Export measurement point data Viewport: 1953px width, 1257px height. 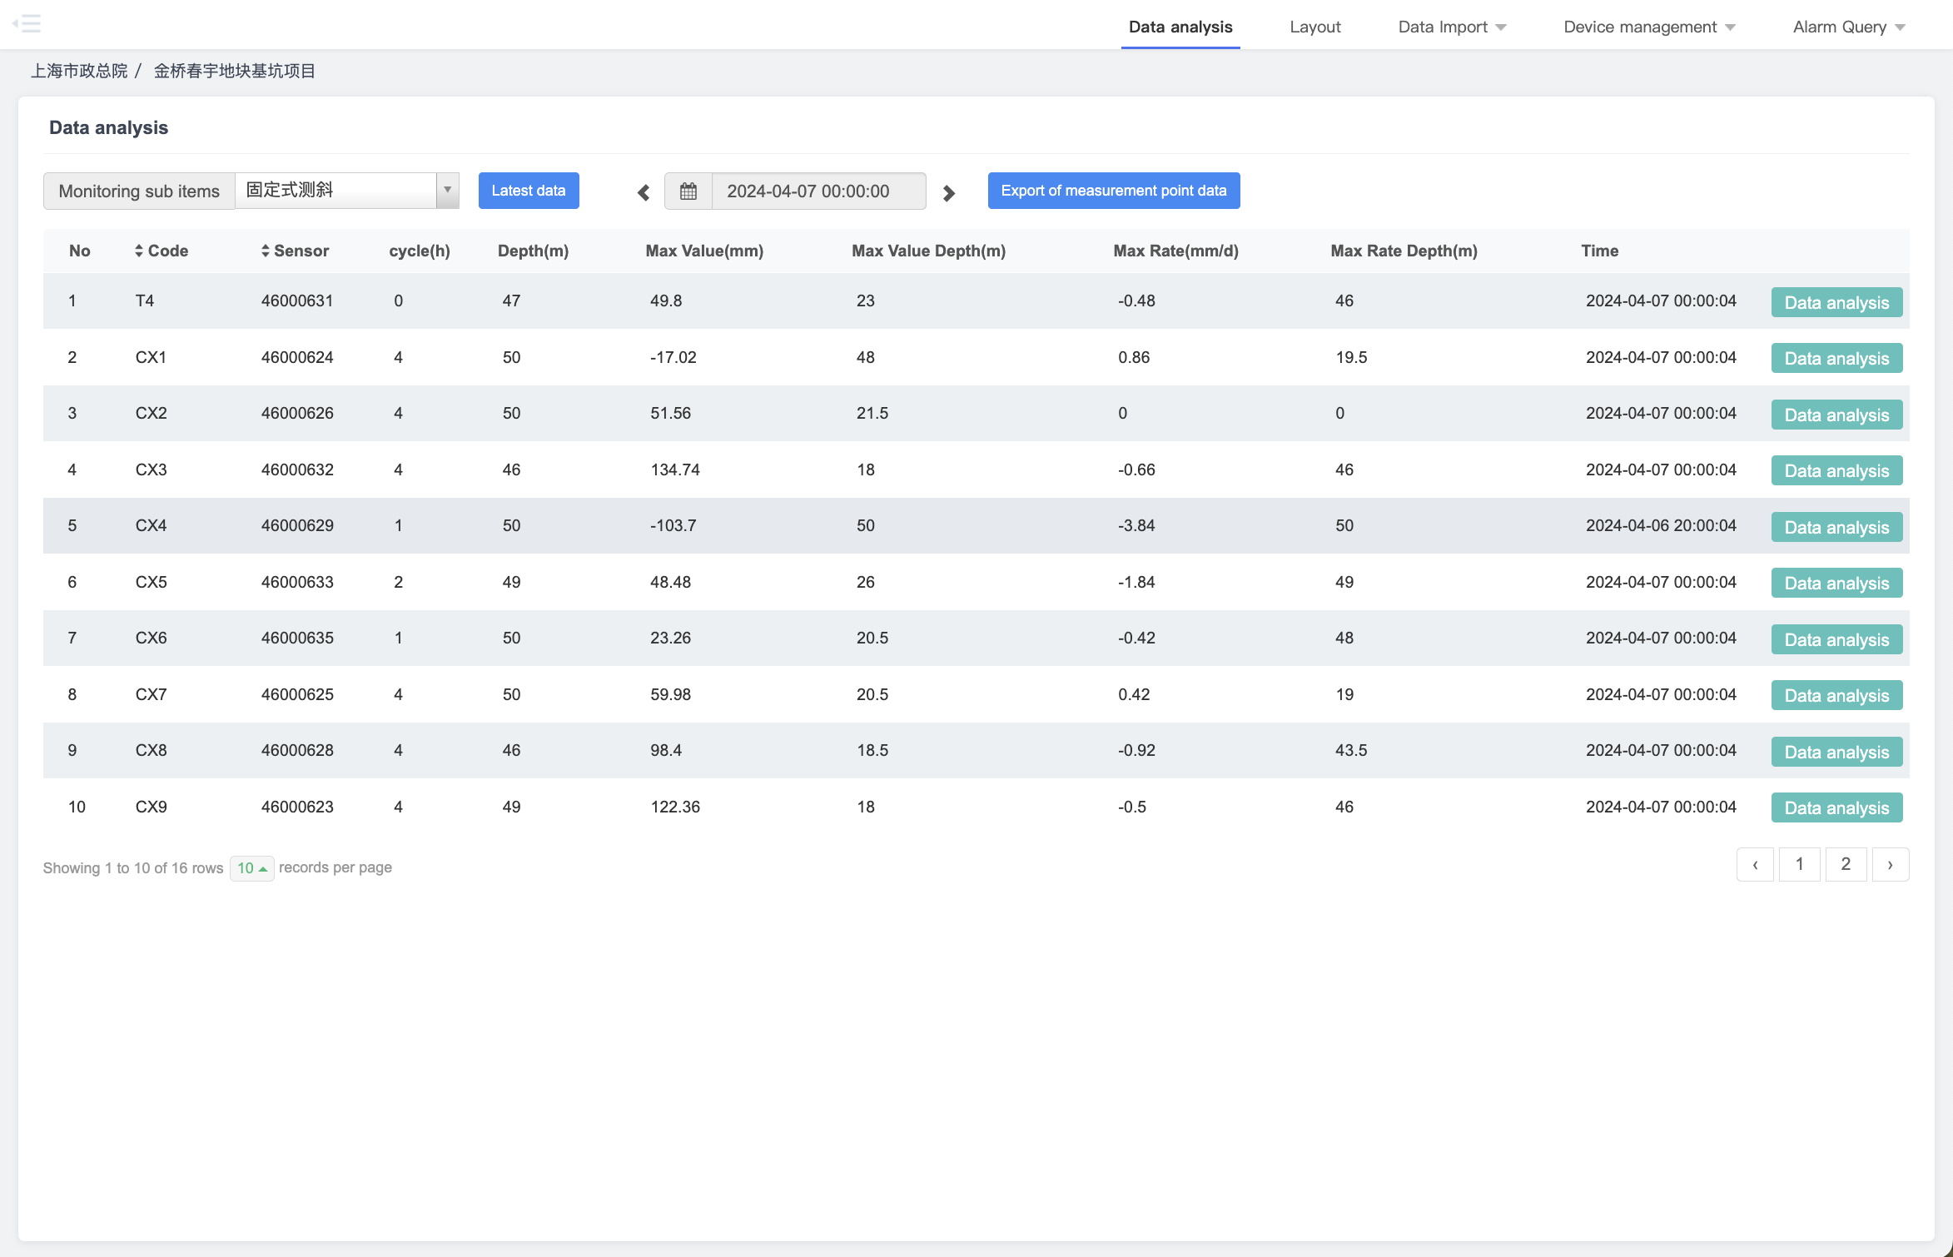pyautogui.click(x=1114, y=191)
